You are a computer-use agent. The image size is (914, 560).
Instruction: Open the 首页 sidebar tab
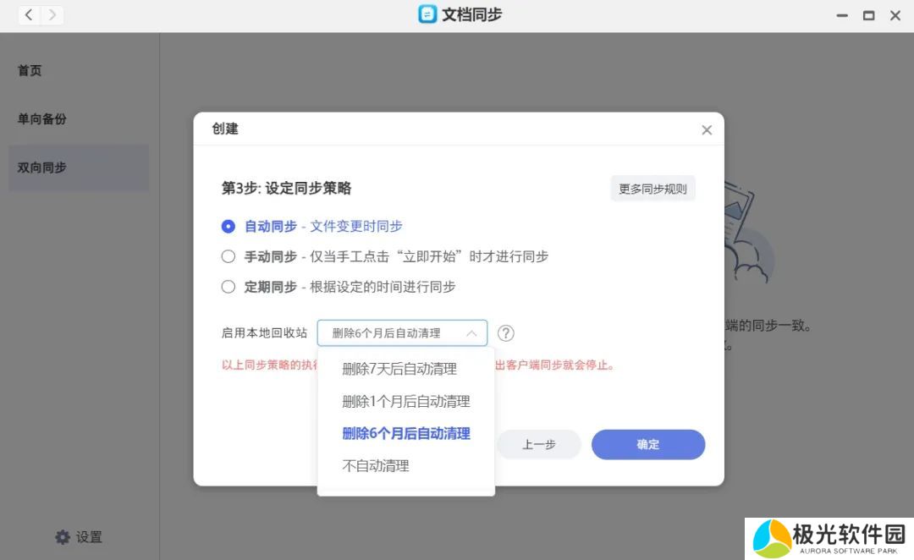pos(30,71)
